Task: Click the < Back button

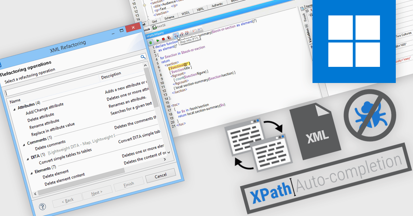Action: pyautogui.click(x=67, y=200)
